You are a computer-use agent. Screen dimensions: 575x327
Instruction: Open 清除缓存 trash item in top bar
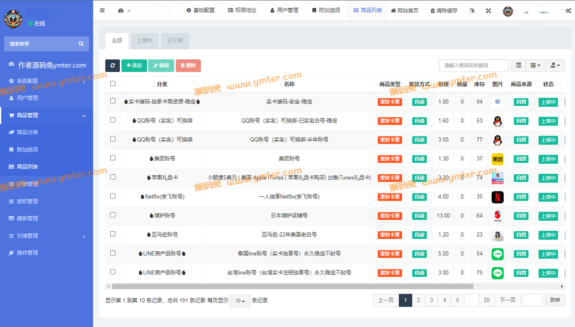point(444,11)
